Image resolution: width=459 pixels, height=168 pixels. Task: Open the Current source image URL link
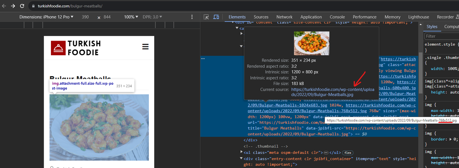pyautogui.click(x=332, y=92)
